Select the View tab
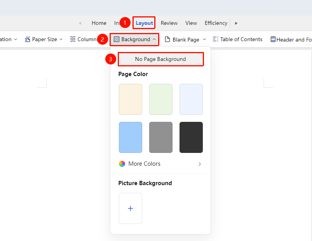The width and height of the screenshot is (312, 241). click(191, 23)
